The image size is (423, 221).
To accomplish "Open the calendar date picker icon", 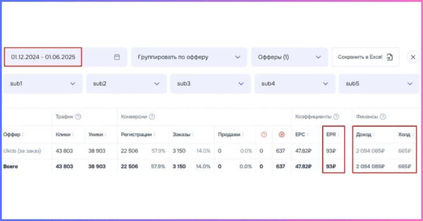I will click(x=117, y=57).
